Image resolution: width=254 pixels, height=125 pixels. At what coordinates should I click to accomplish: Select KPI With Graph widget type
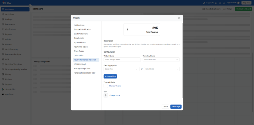[80, 64]
